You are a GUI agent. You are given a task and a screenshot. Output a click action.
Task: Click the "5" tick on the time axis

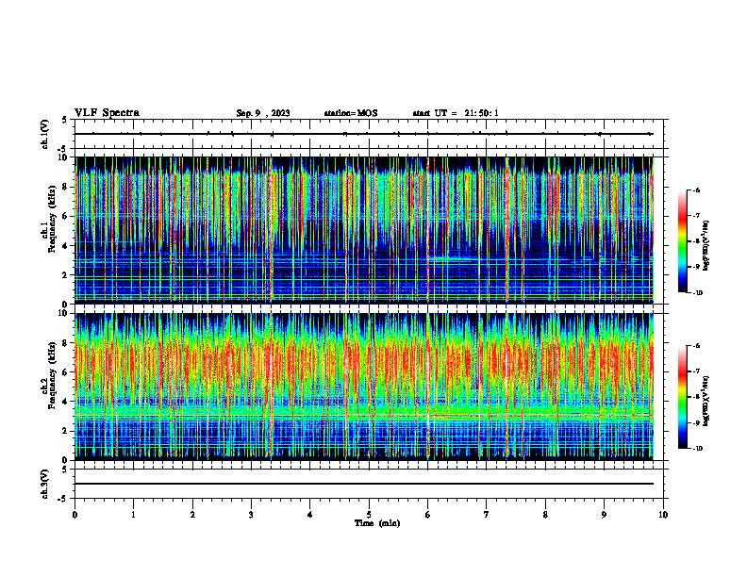pos(369,515)
